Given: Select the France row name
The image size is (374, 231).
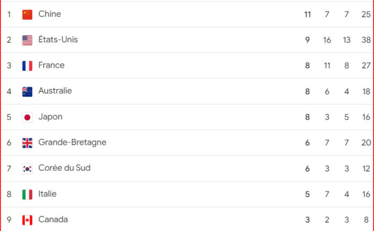Looking at the screenshot, I should [51, 65].
